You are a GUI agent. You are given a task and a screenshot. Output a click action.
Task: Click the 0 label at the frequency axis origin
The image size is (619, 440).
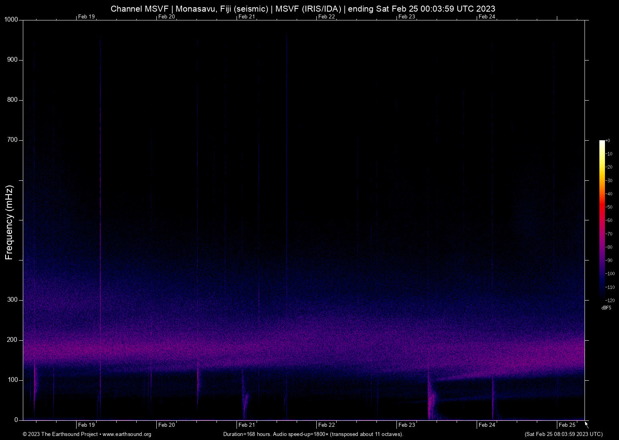tap(16, 420)
